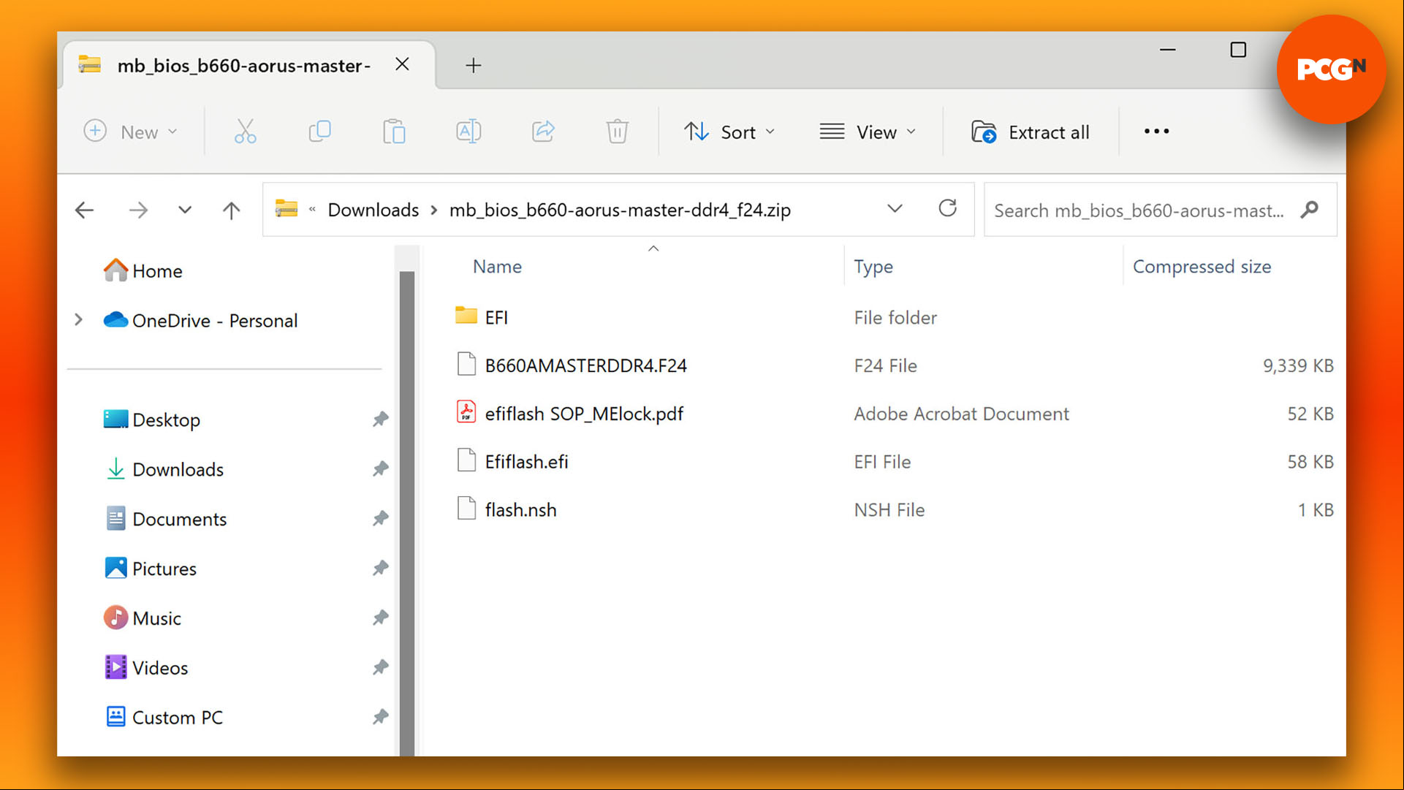The height and width of the screenshot is (790, 1404).
Task: Go forward with the right arrow
Action: point(138,210)
